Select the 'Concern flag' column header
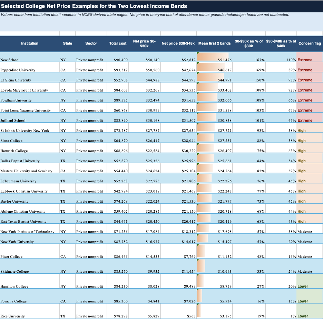This screenshot has height=319, width=323. [x=310, y=43]
